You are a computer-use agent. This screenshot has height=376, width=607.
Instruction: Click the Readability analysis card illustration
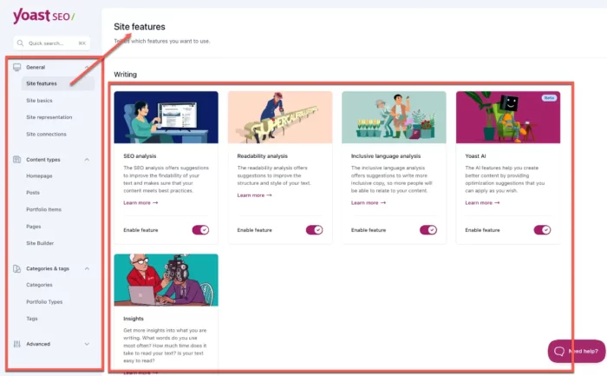280,117
